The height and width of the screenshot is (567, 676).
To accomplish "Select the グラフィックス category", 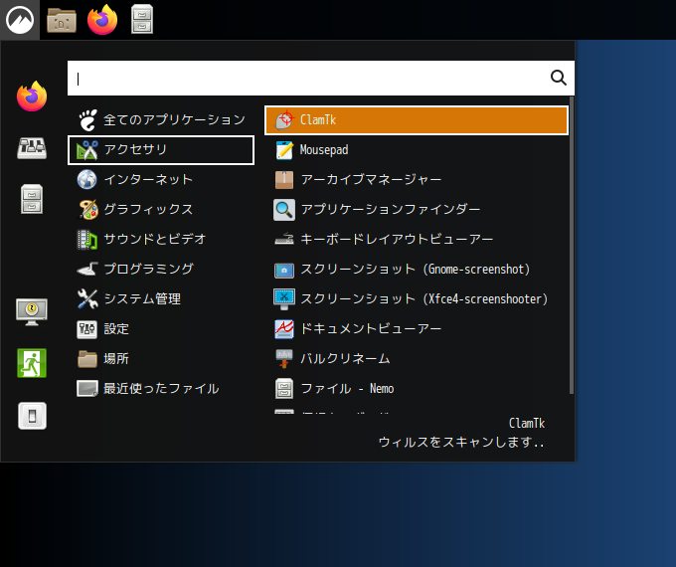I will click(x=161, y=210).
